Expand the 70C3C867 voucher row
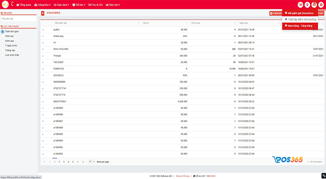Screen dimensions: 326x179 [43, 62]
